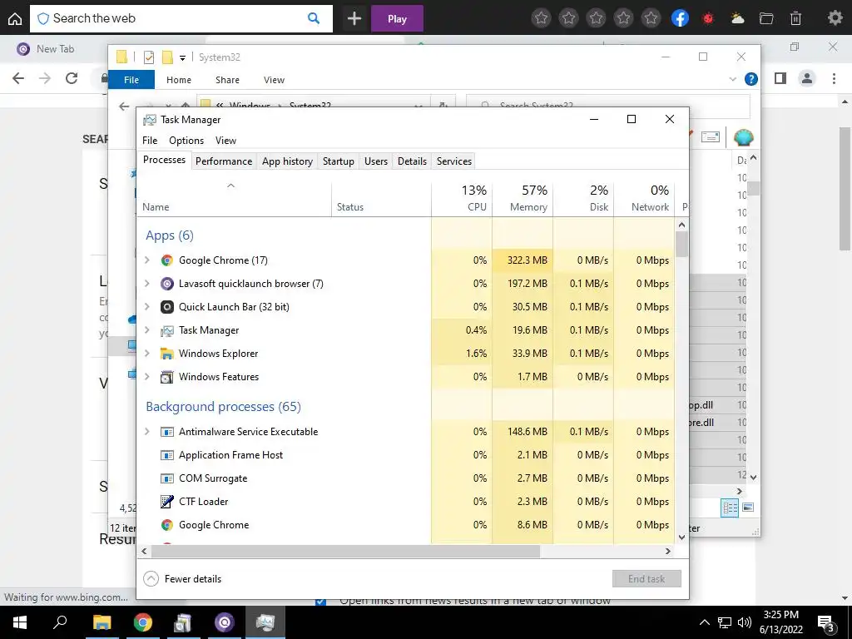The height and width of the screenshot is (639, 852).
Task: Click the magnifier search icon in search box
Action: point(314,18)
